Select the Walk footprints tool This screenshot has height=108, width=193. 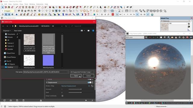pos(131,7)
